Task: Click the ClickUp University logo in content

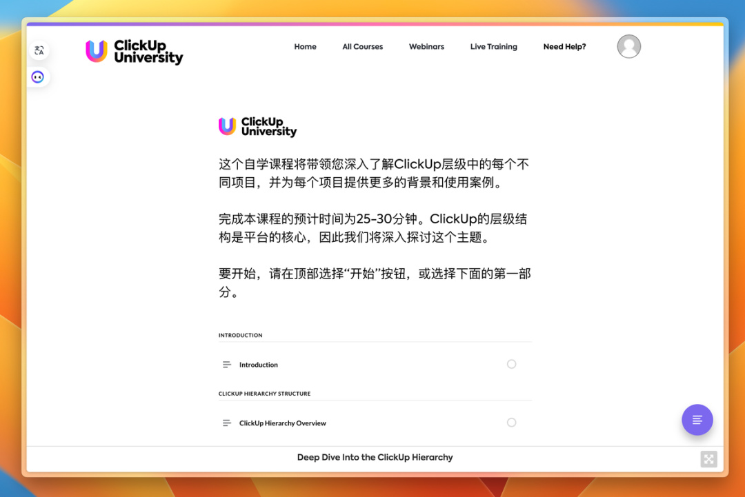Action: [257, 127]
